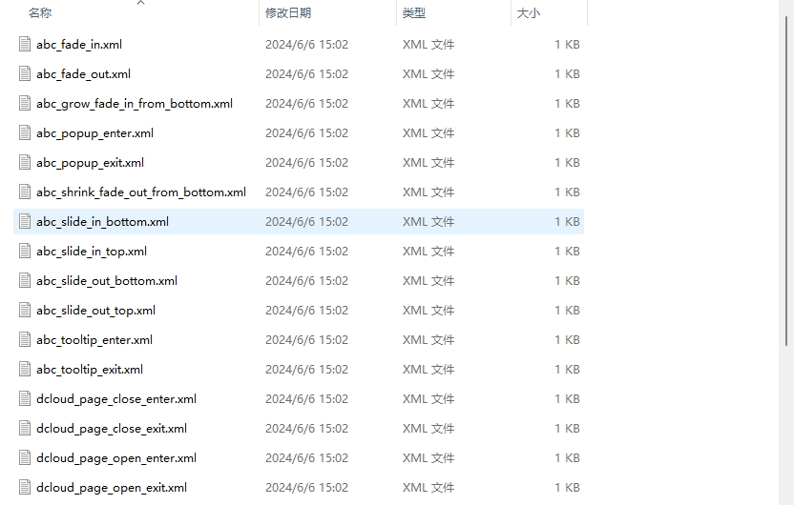
Task: Click the icon beside abc_popup_exit.xml
Action: 25,163
